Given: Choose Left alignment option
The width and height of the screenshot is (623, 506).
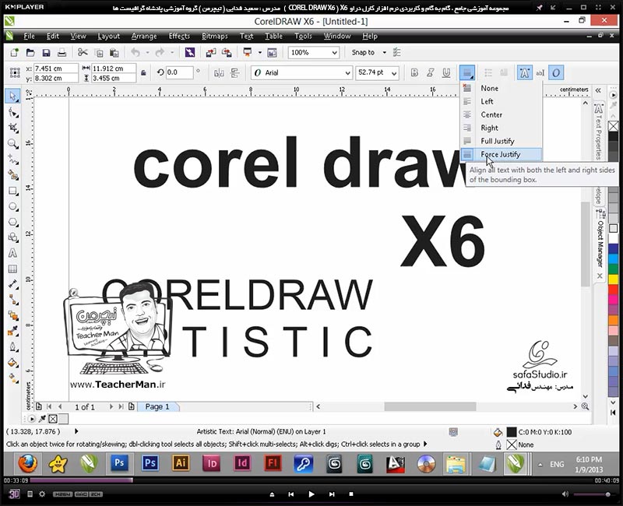Looking at the screenshot, I should pyautogui.click(x=501, y=101).
